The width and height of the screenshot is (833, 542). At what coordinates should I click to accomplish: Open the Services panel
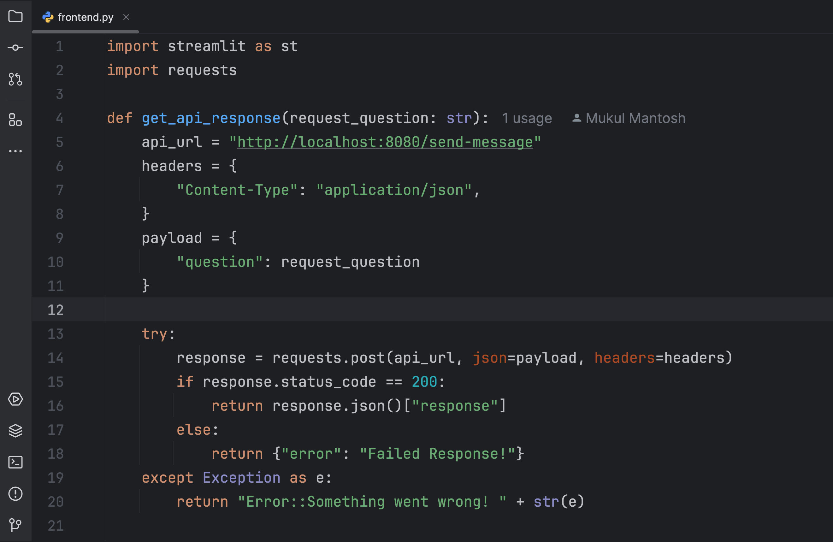pos(15,431)
